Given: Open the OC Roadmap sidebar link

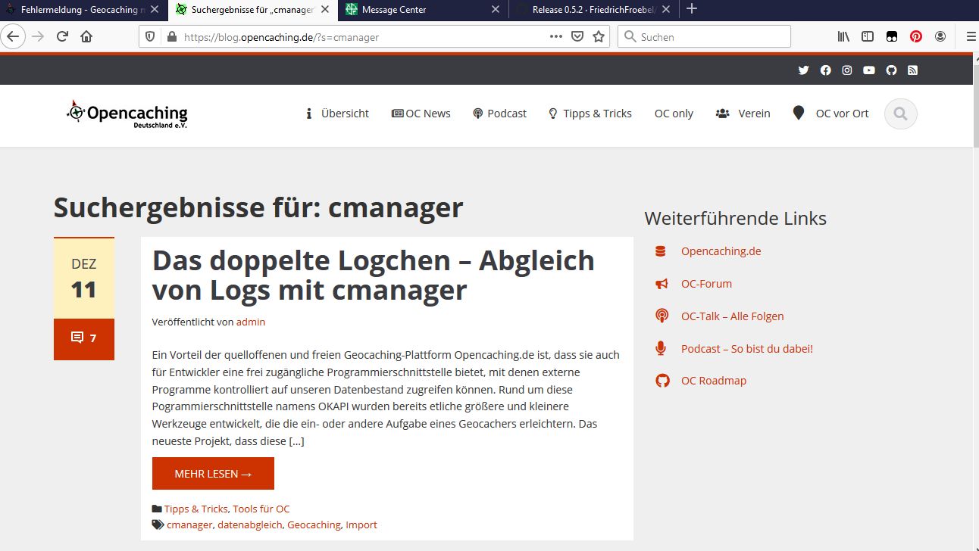Looking at the screenshot, I should 713,381.
